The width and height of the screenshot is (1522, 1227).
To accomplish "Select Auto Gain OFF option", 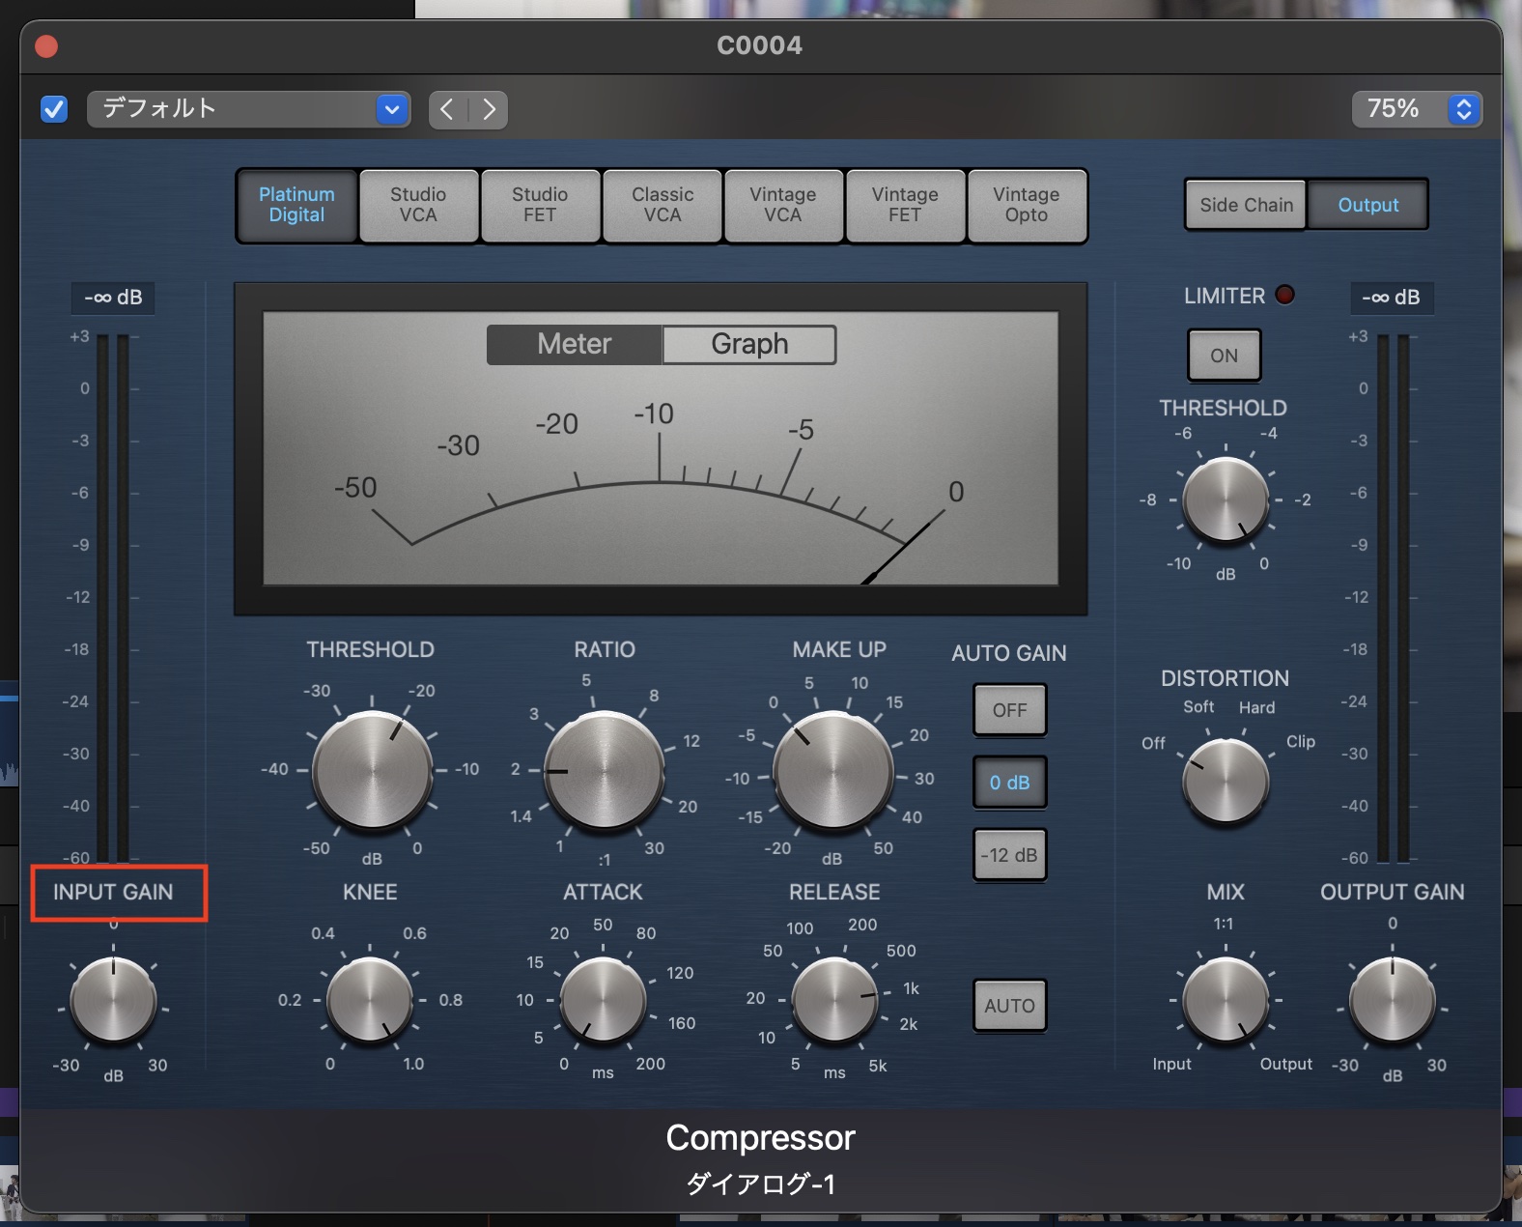I will point(1009,710).
